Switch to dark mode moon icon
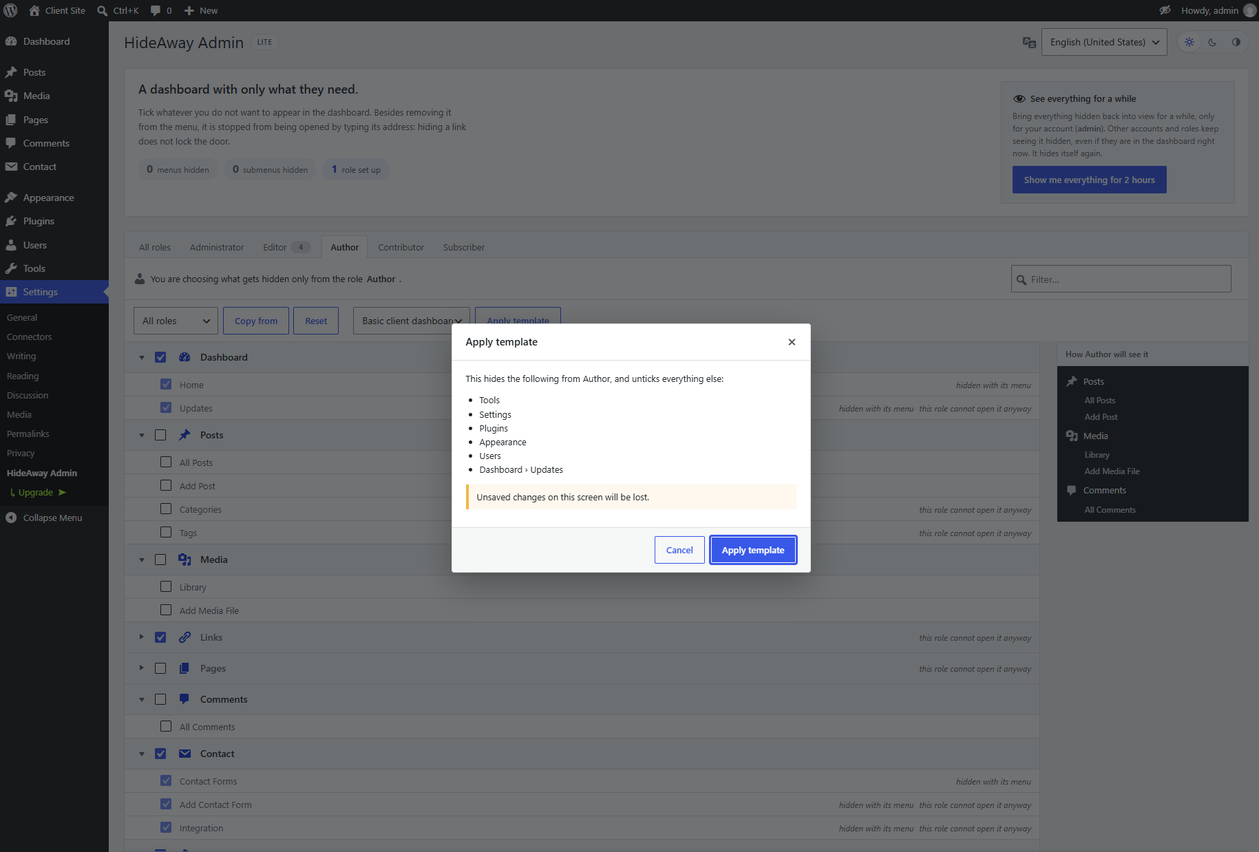Image resolution: width=1259 pixels, height=852 pixels. click(x=1213, y=42)
